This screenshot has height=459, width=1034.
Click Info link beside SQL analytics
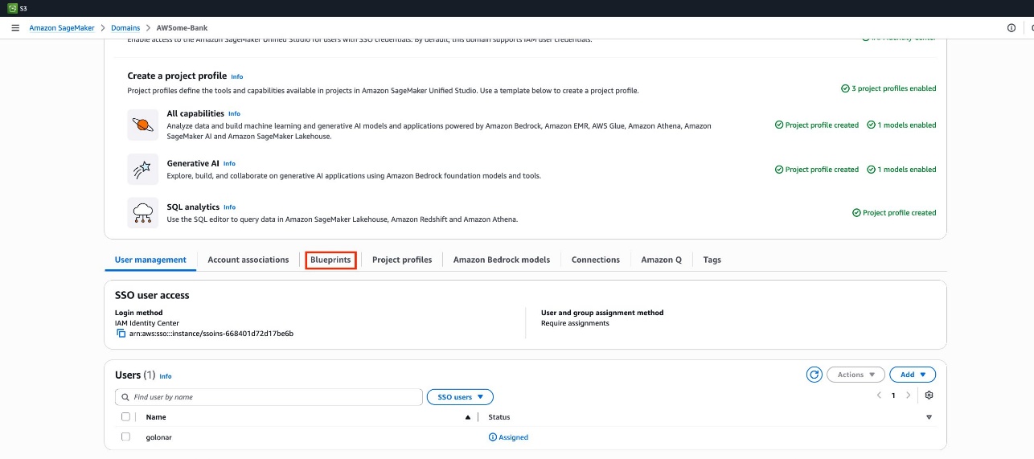pyautogui.click(x=229, y=207)
